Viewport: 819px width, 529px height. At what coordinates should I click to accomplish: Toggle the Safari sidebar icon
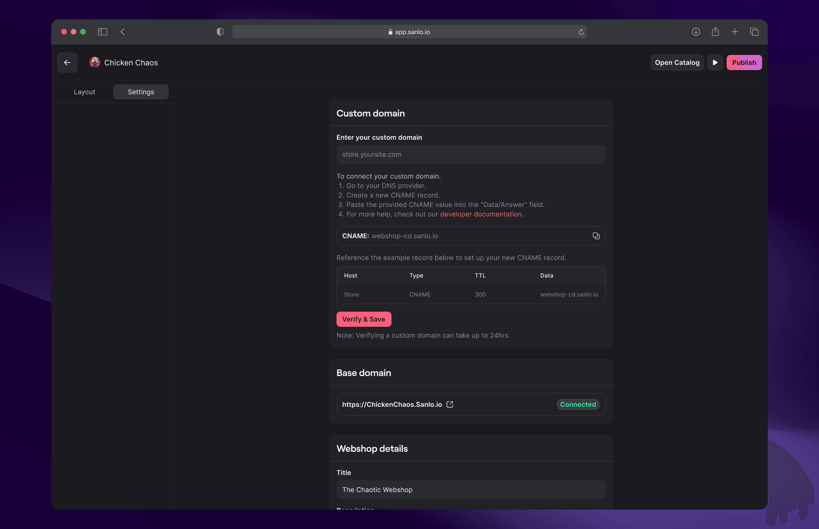(102, 32)
